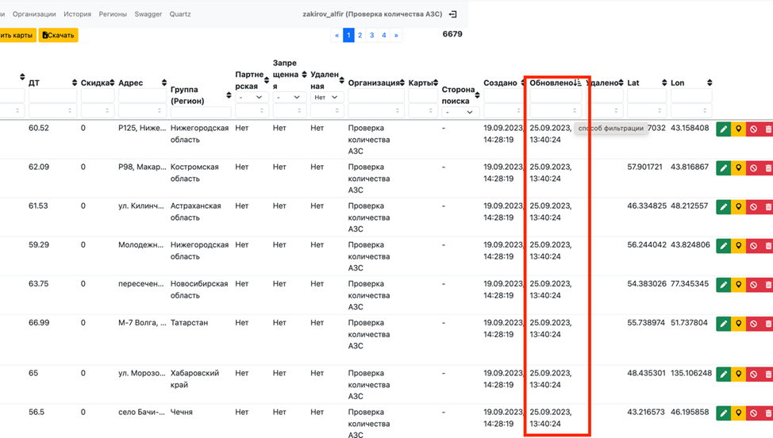
Task: Sort by the Lon column
Action: point(710,83)
